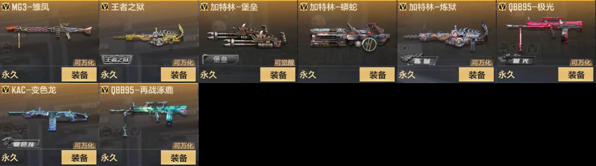Equip the 加特林-蟒蛇 weapon
This screenshot has width=596, height=166.
pyautogui.click(x=377, y=75)
